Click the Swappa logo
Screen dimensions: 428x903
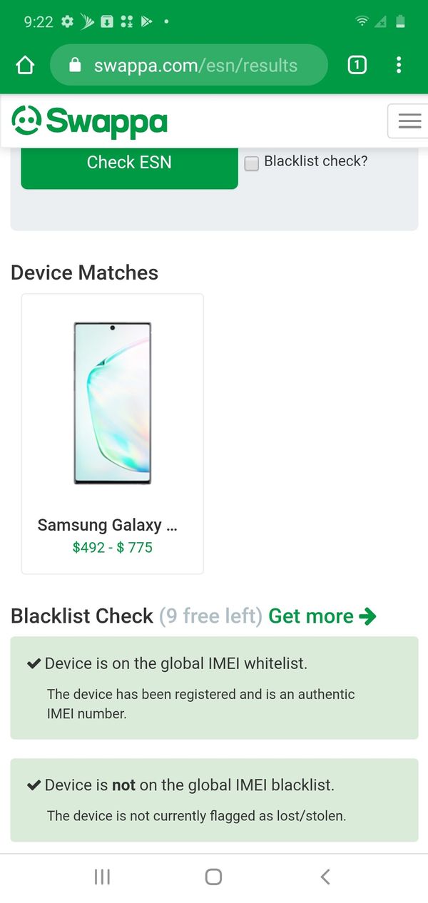(x=90, y=121)
